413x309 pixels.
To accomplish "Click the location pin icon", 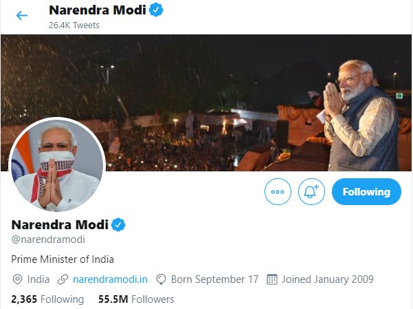I will pyautogui.click(x=17, y=279).
